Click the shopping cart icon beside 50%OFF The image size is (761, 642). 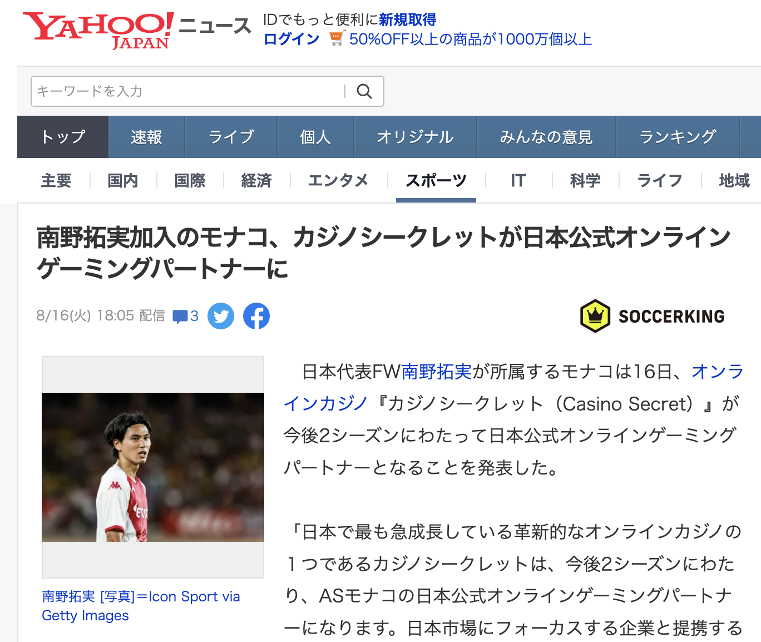tap(337, 38)
